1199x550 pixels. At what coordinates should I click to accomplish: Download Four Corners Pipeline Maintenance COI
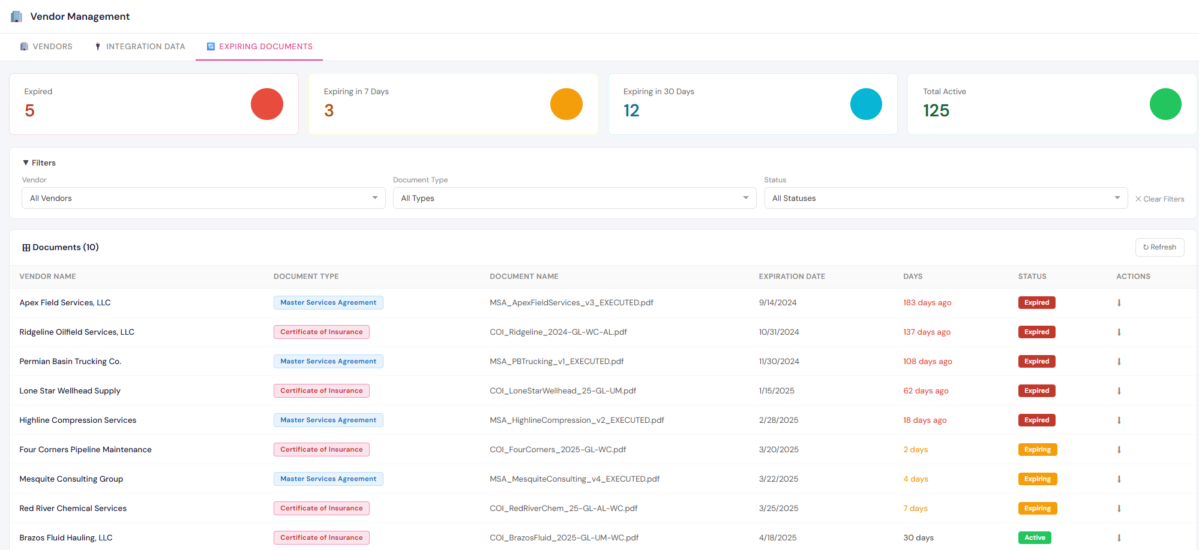pyautogui.click(x=1119, y=450)
